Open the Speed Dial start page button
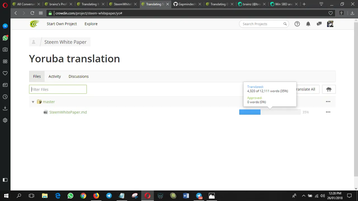358x201 pixels. (41, 13)
